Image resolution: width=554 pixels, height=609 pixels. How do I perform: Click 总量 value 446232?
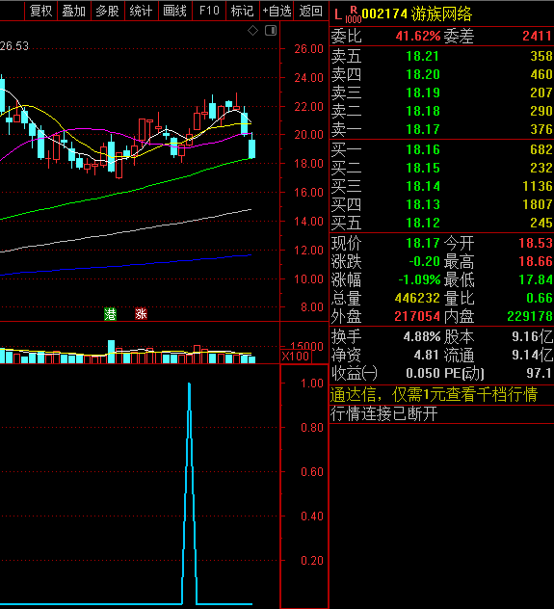point(417,299)
